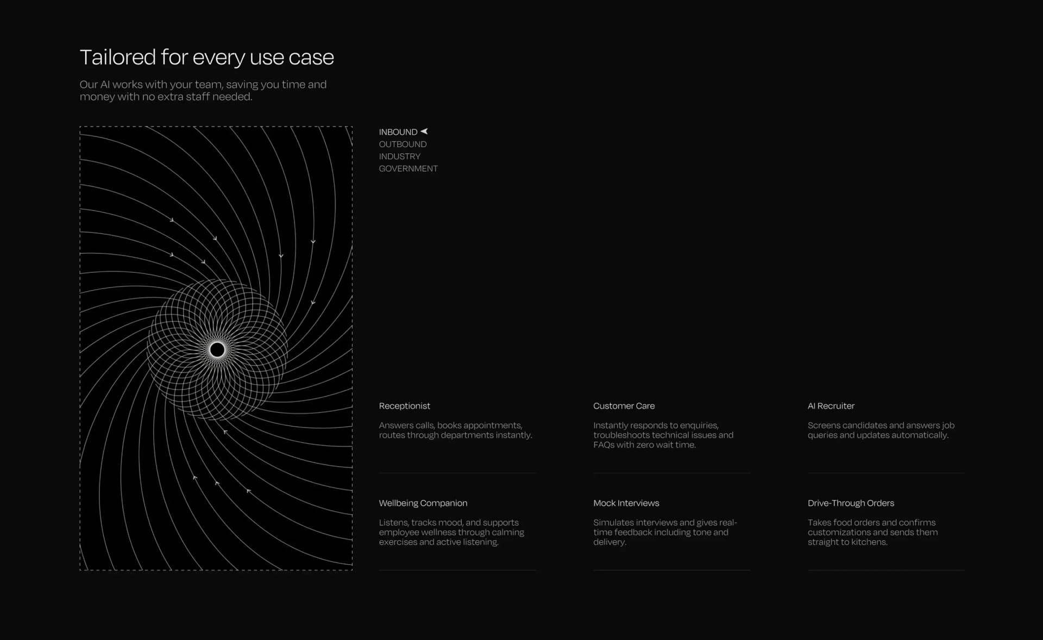The height and width of the screenshot is (640, 1043).
Task: Switch to the OUTBOUND tab
Action: 403,144
